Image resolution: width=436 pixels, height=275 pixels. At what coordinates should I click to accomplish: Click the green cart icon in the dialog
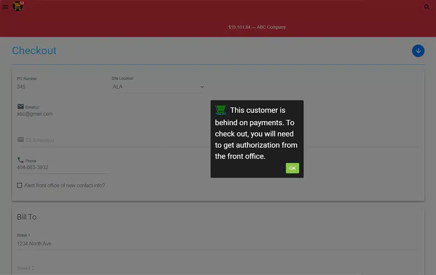[221, 110]
